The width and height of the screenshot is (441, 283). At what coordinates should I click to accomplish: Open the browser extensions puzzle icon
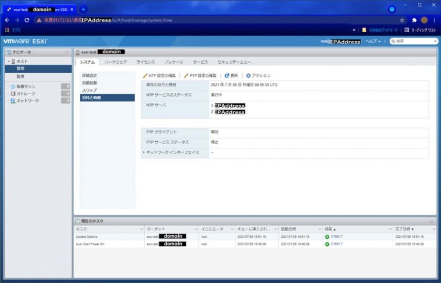[414, 20]
